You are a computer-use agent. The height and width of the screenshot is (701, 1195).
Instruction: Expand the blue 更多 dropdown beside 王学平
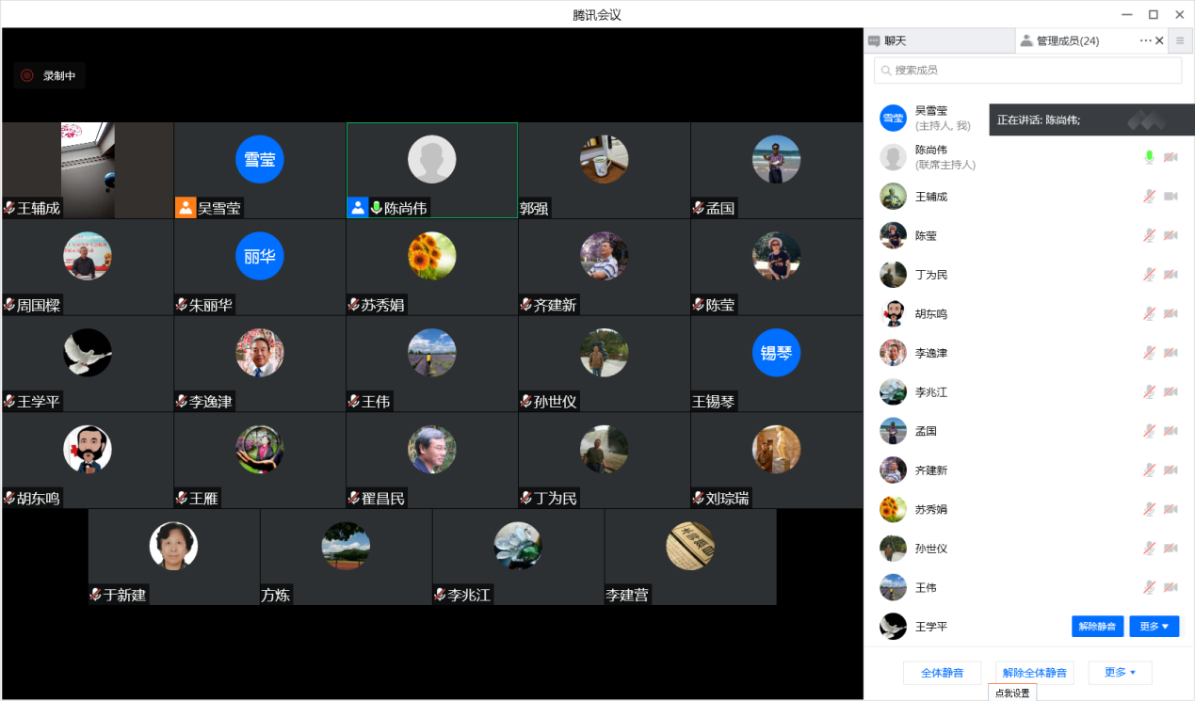tap(1154, 627)
